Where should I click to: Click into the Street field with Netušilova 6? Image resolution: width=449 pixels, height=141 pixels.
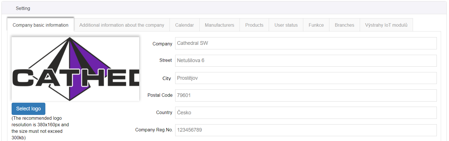tap(306, 61)
